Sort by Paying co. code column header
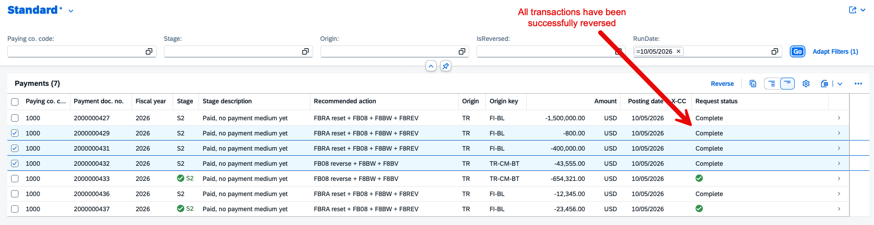The image size is (874, 225). 46,101
